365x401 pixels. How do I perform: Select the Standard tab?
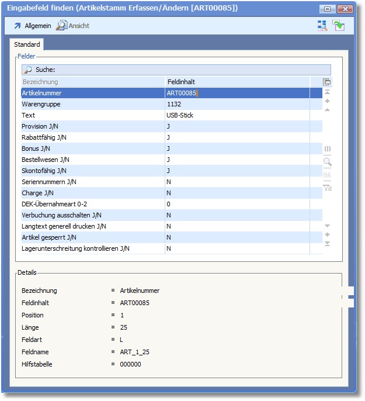(27, 44)
